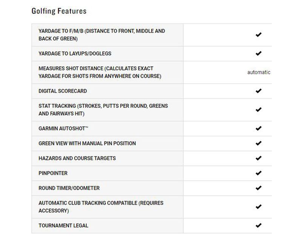Click checkmark in Digital Scorecard row
302x241 pixels.
(x=259, y=91)
